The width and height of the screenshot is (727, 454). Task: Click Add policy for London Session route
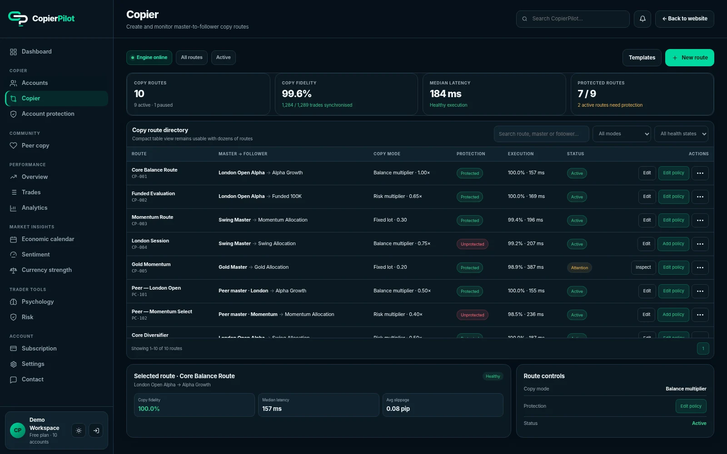(673, 244)
